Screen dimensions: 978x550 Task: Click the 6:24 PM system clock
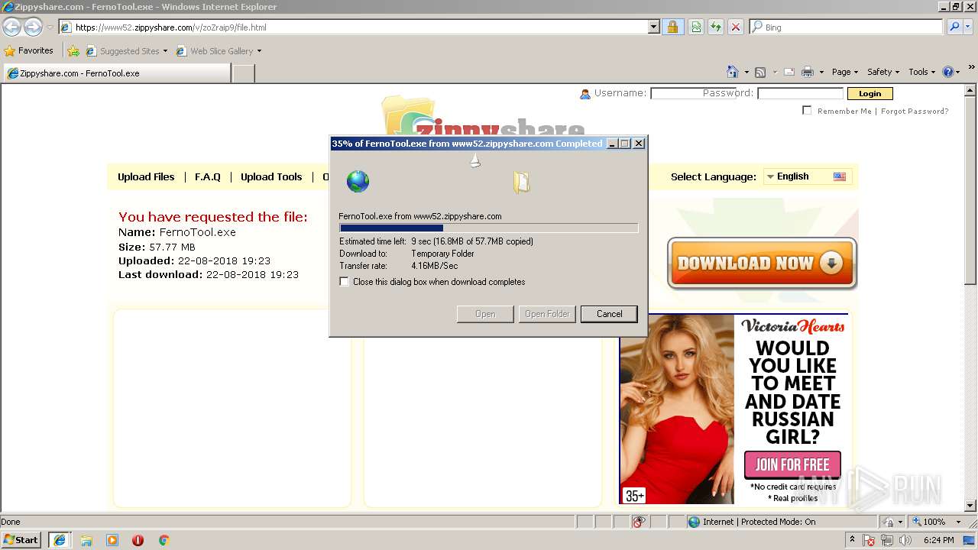coord(938,540)
